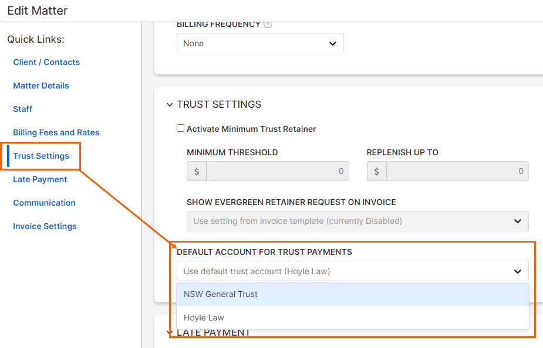
Task: Click the Show Evergreen Retainer Request label
Action: [x=291, y=202]
